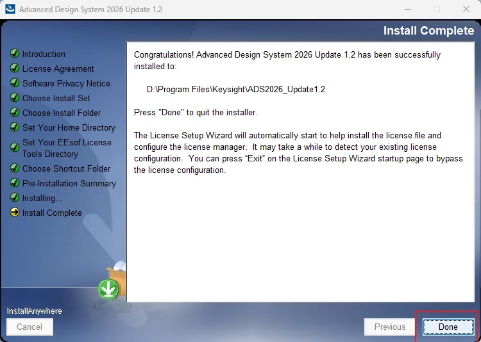The height and width of the screenshot is (342, 481).
Task: Click the checkmark by Set Your Home Directory
Action: coord(14,127)
